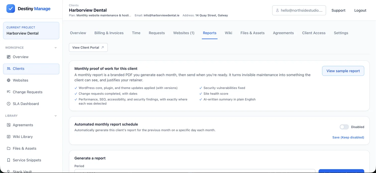Click the Change Requests list icon
376x173 pixels.
click(x=9, y=92)
